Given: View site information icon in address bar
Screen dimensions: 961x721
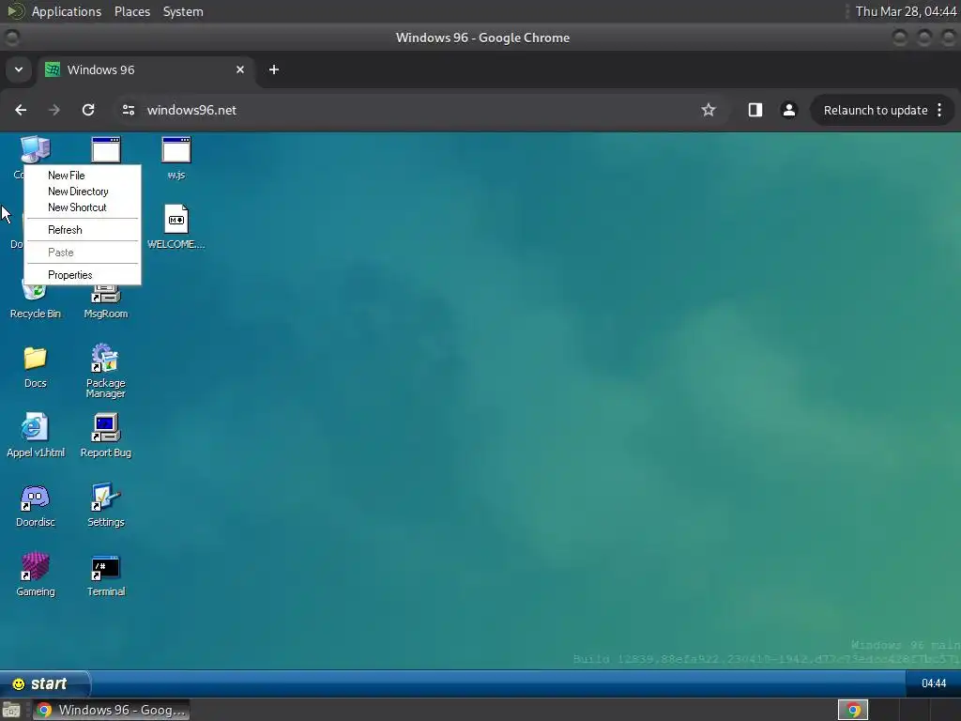Looking at the screenshot, I should [x=128, y=110].
